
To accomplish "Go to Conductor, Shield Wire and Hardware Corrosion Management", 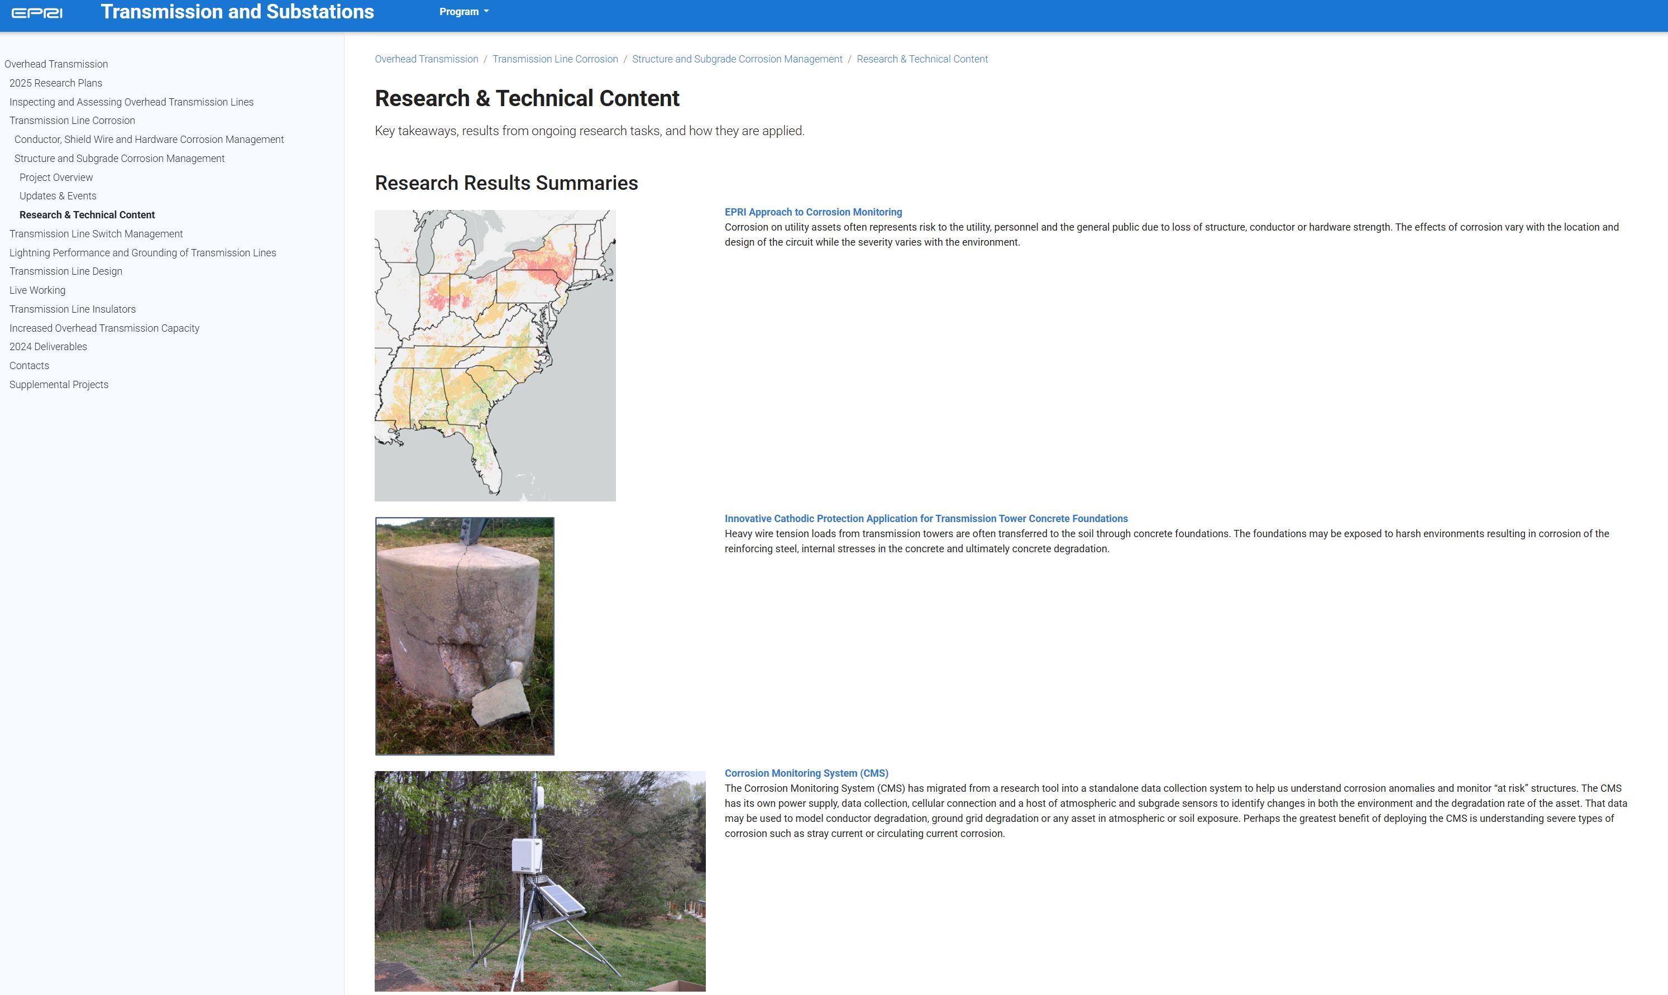I will [x=149, y=140].
